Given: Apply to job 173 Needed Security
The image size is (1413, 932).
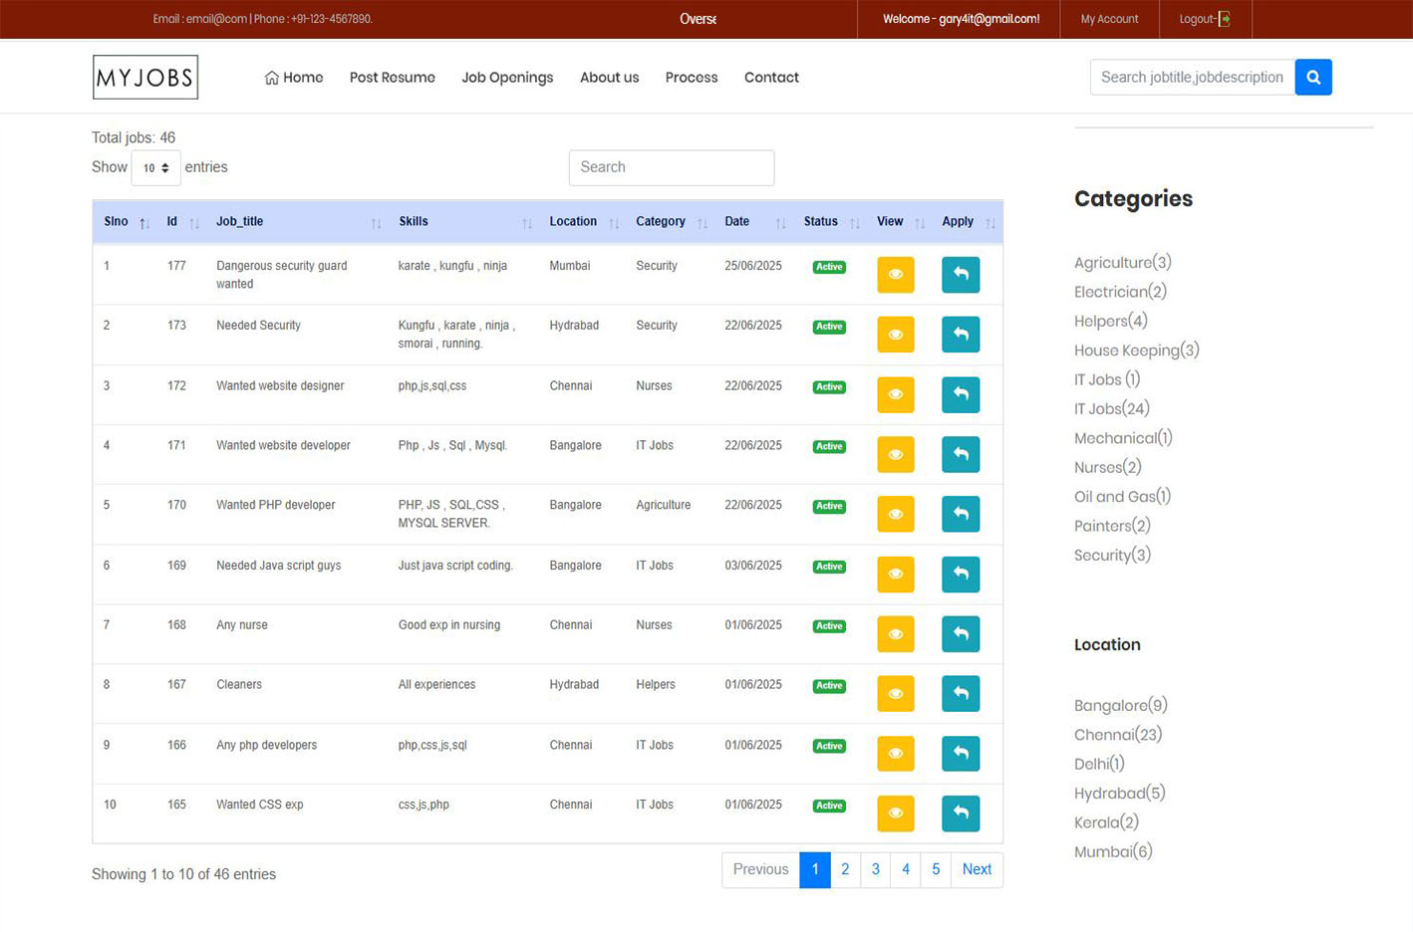Looking at the screenshot, I should point(961,335).
